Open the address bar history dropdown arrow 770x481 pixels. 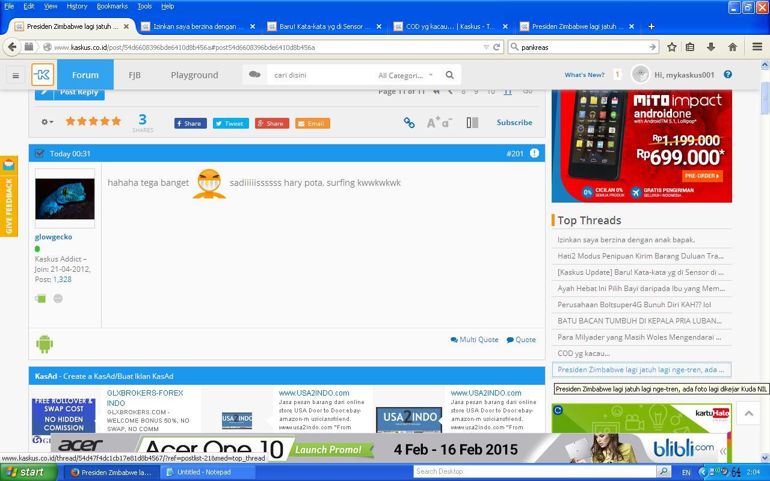point(486,47)
